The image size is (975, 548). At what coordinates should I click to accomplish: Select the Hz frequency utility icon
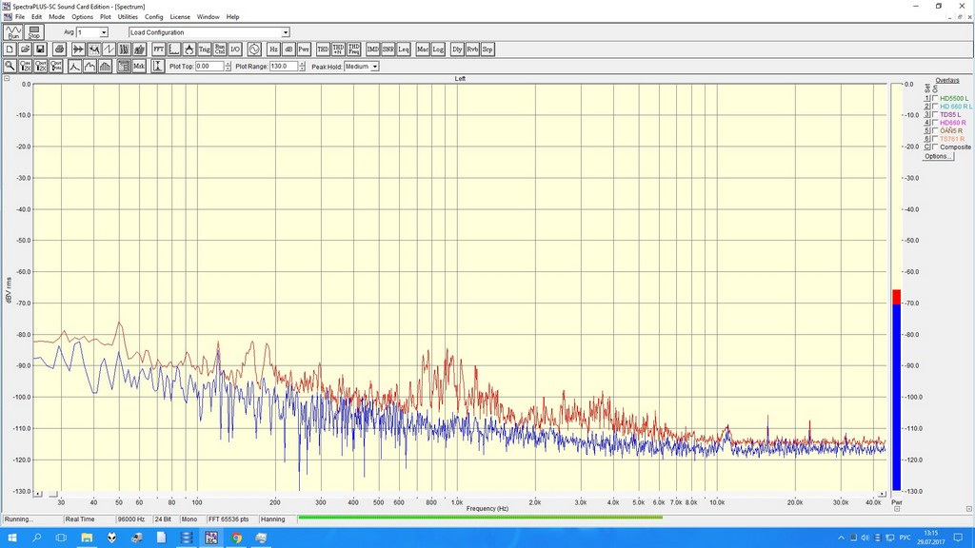tap(273, 49)
